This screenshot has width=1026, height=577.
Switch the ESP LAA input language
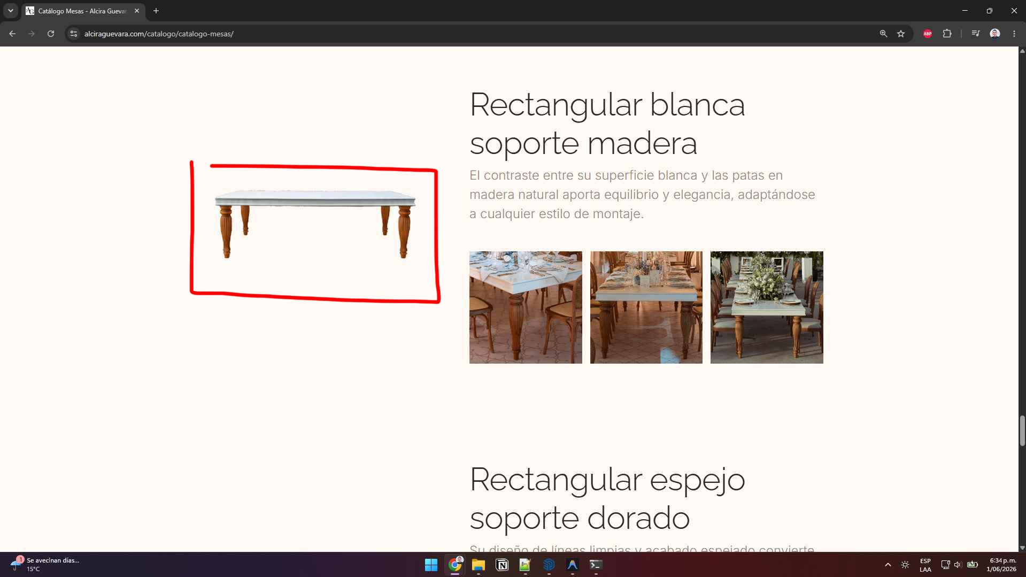pyautogui.click(x=925, y=565)
